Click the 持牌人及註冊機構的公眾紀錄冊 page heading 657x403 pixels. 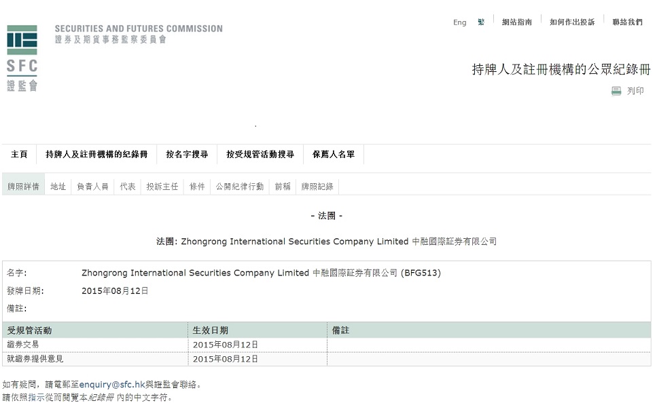561,69
